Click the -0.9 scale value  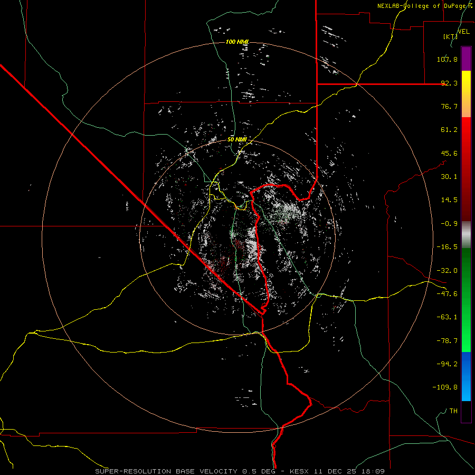(x=449, y=224)
